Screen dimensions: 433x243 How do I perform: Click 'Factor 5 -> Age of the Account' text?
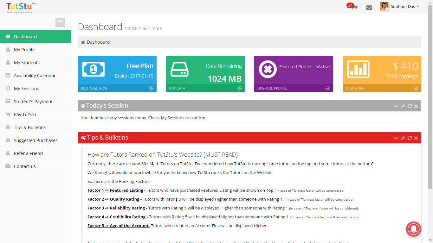tap(119, 226)
